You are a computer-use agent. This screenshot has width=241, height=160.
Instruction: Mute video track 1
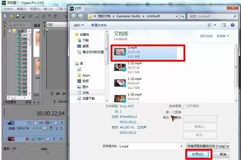click(56, 123)
